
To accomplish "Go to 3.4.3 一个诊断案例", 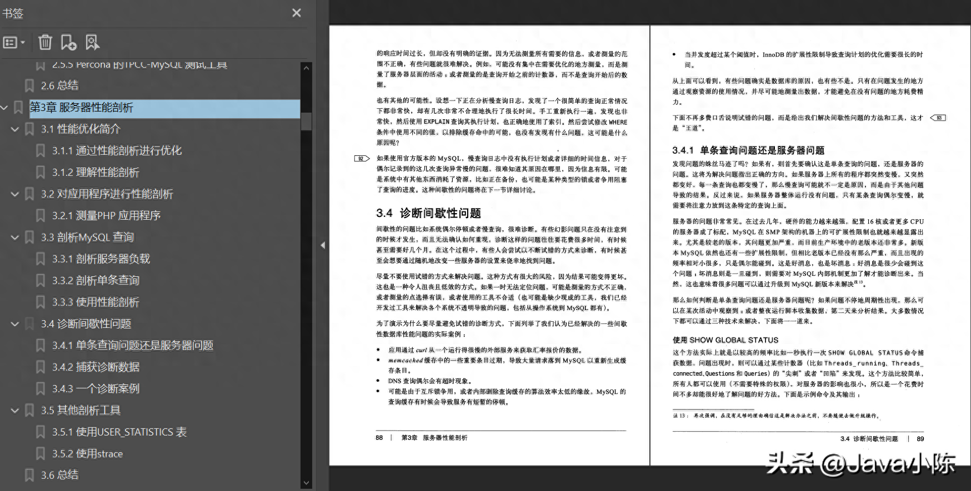I will point(96,388).
